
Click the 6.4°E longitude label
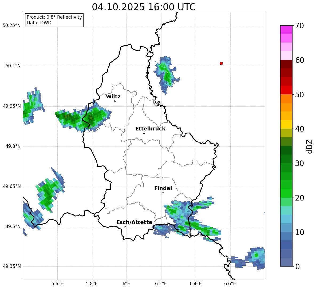pos(195,284)
